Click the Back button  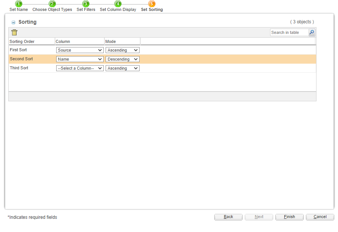point(228,217)
